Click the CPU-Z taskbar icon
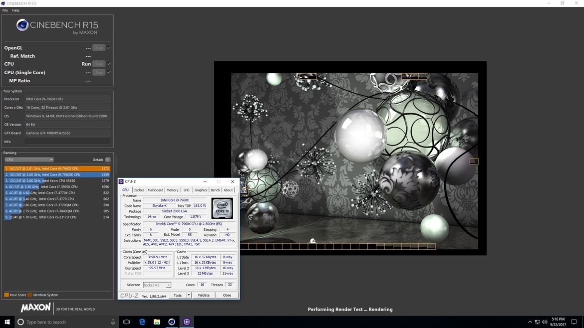Viewport: 584px width, 328px height. 187,322
